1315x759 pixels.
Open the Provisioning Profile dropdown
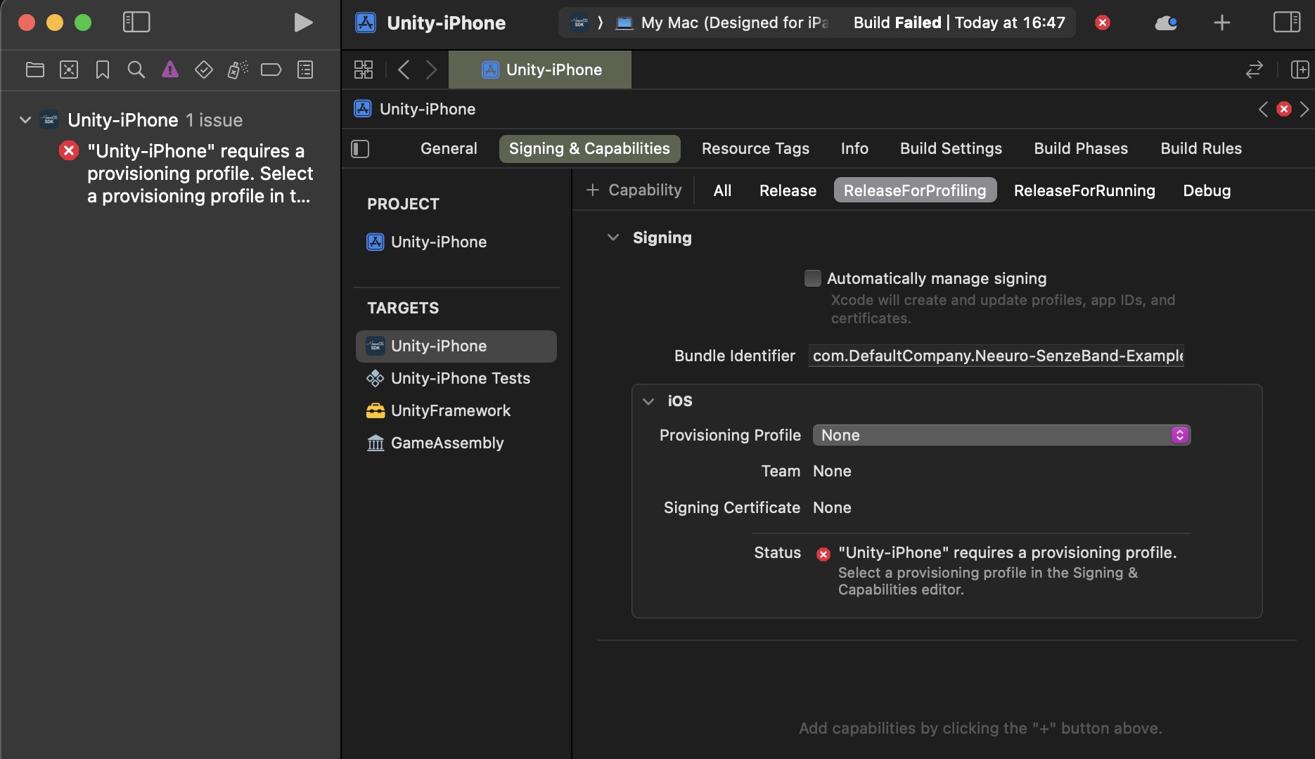point(1001,435)
